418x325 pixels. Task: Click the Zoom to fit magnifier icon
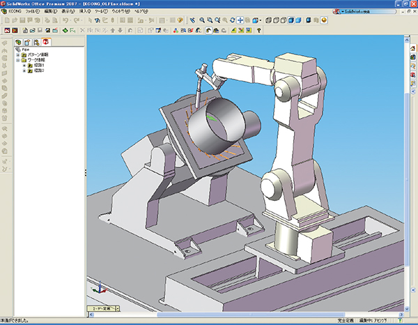click(x=201, y=21)
